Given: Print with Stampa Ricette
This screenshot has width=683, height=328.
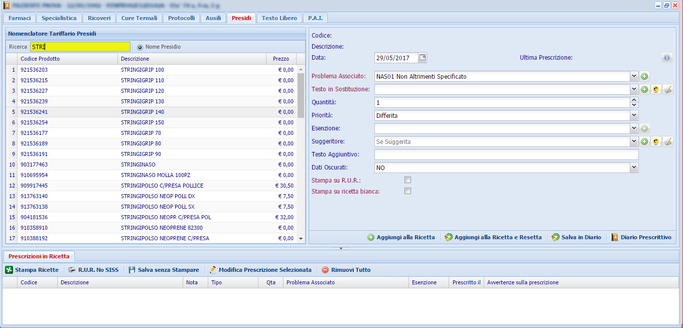Looking at the screenshot, I should point(32,270).
